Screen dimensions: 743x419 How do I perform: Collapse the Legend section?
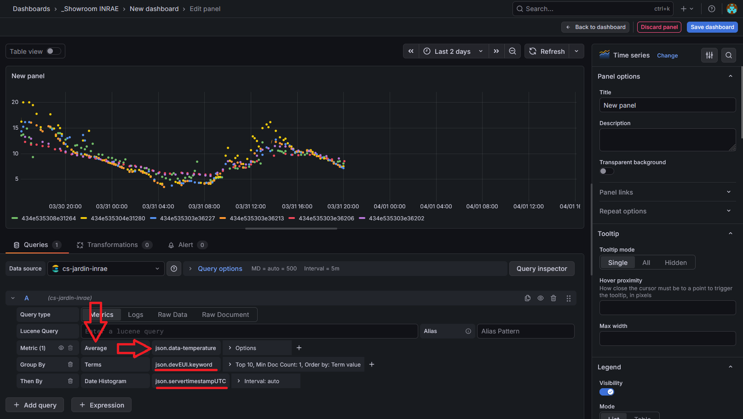730,367
